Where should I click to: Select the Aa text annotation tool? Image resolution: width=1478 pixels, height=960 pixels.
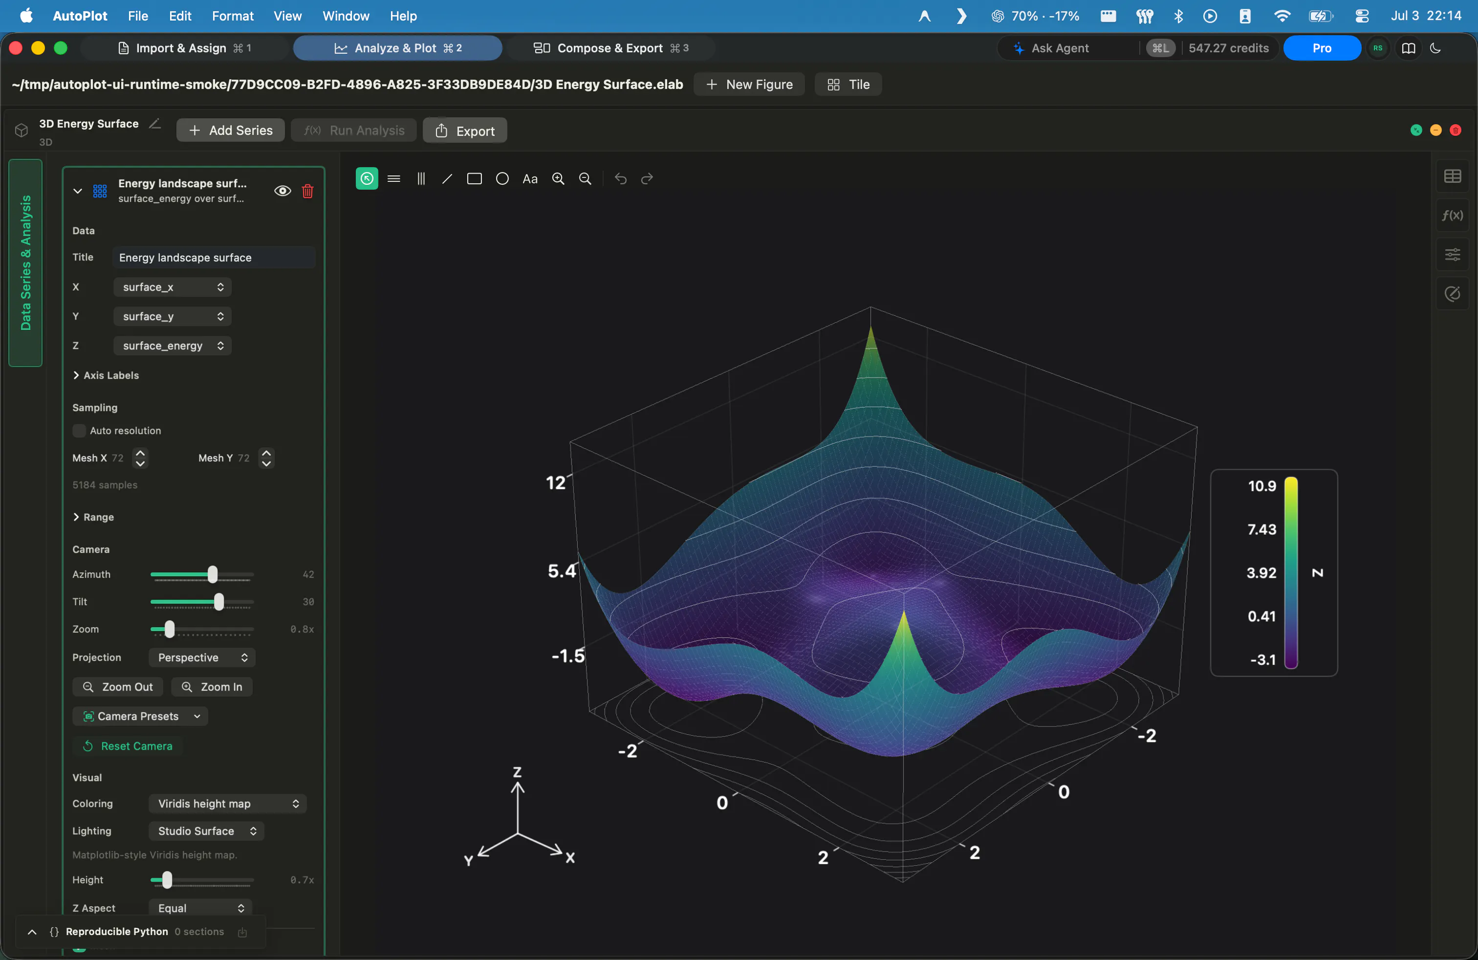(530, 179)
